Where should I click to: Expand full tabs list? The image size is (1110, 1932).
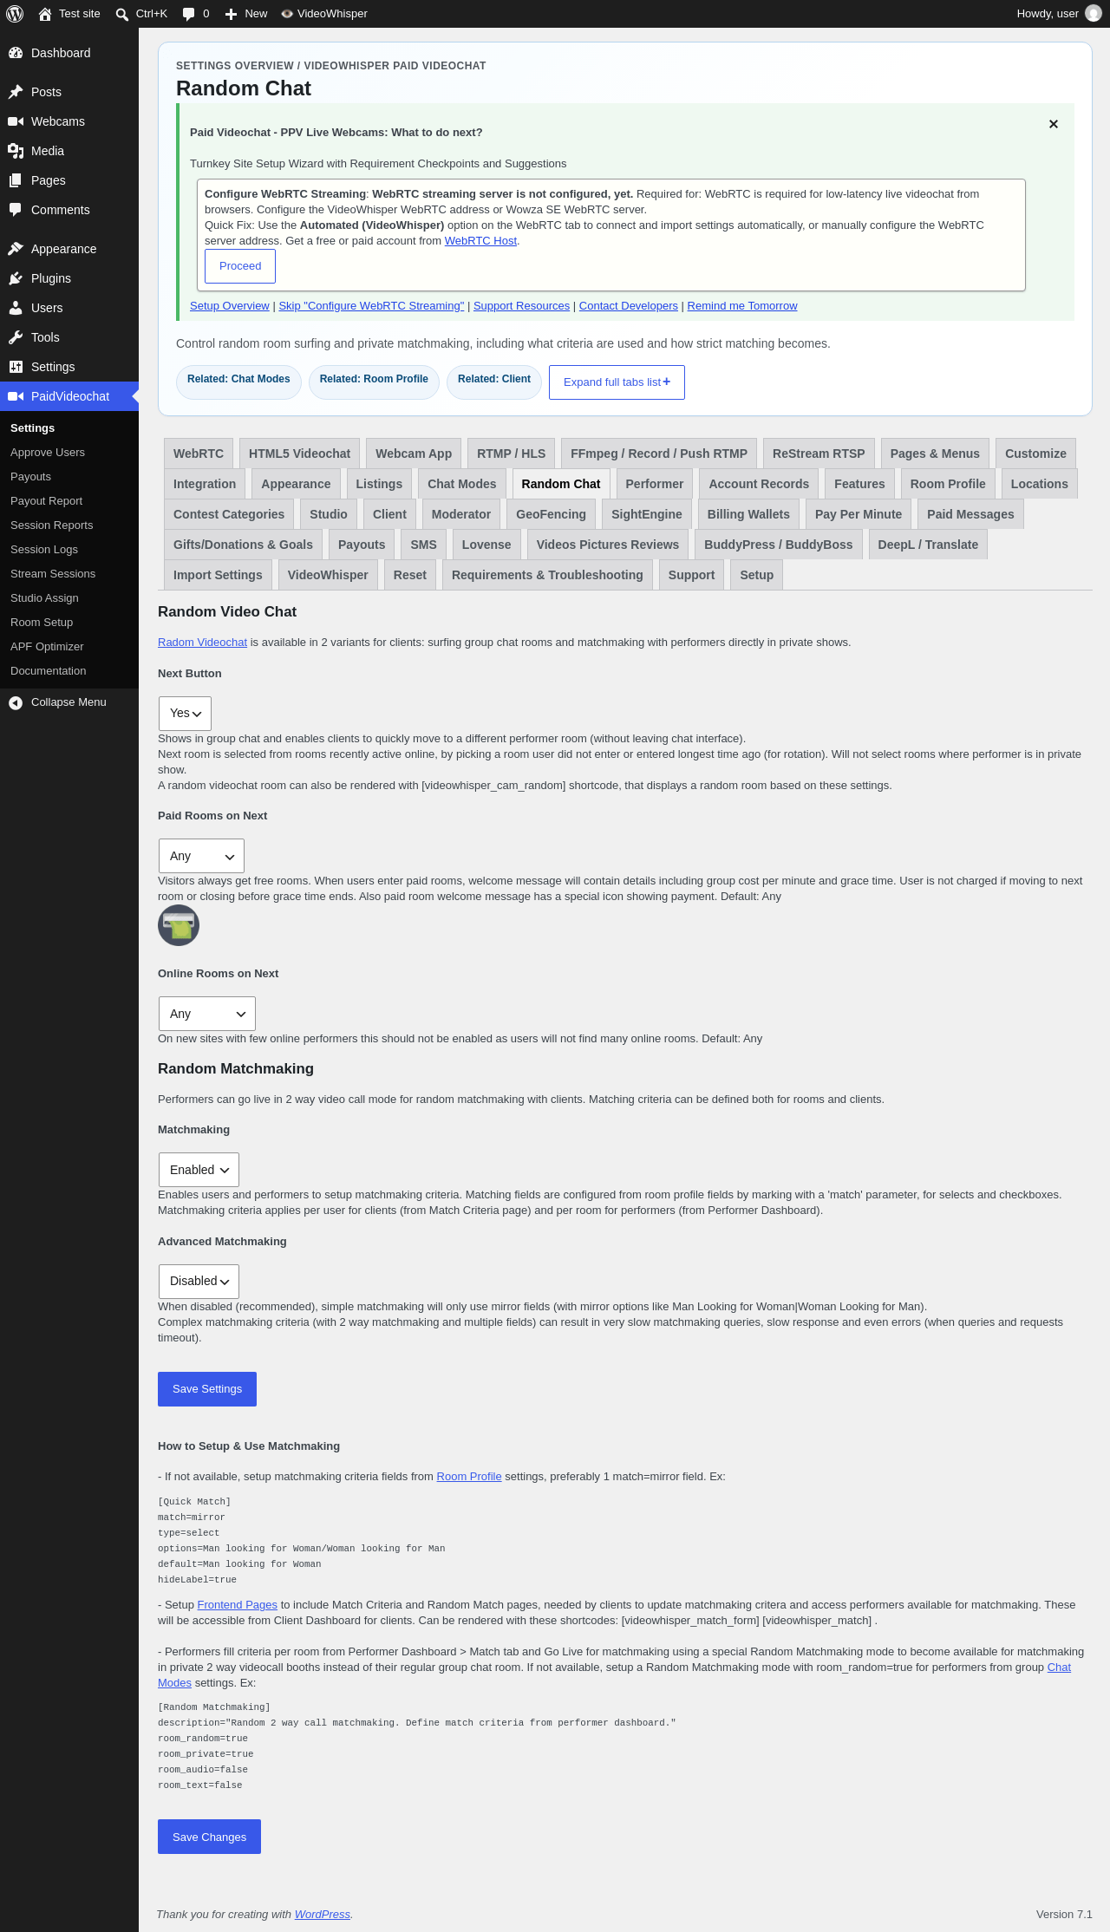[x=617, y=382]
